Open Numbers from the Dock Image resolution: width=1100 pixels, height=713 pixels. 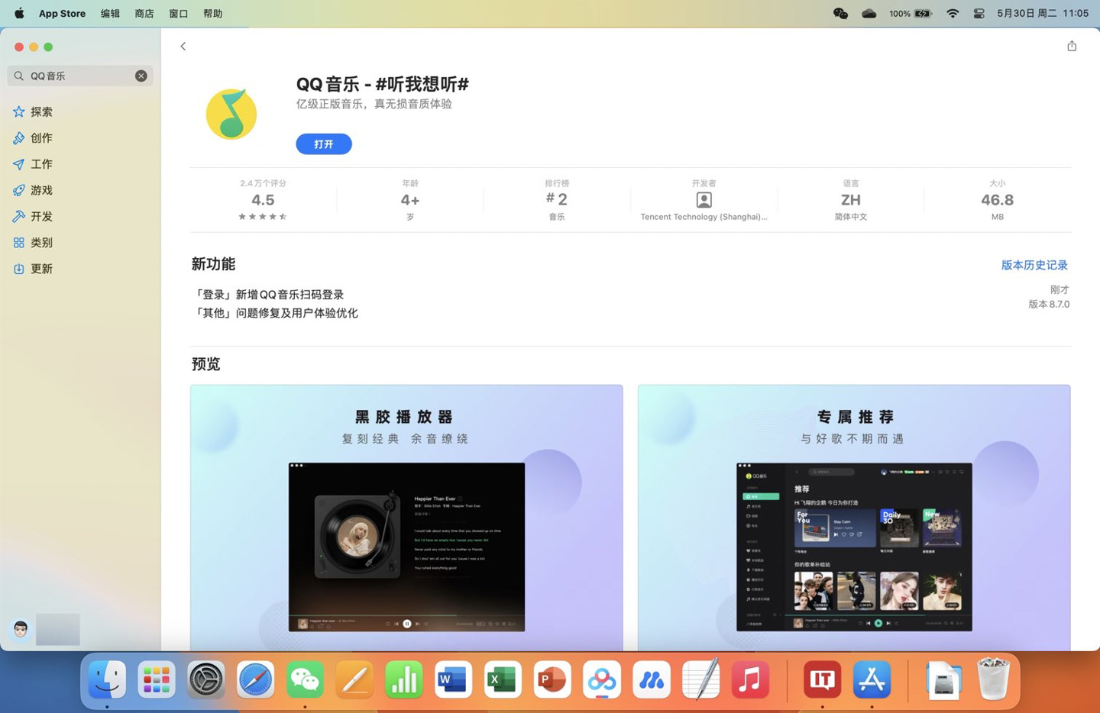(x=404, y=679)
